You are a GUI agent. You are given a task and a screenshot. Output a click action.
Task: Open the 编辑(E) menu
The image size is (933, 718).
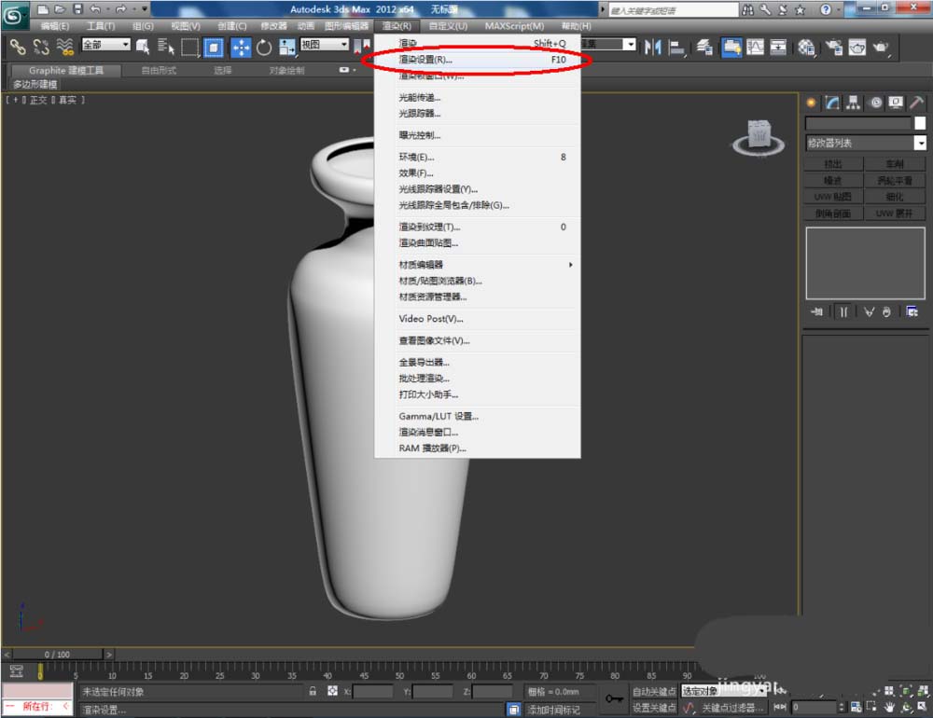click(55, 26)
